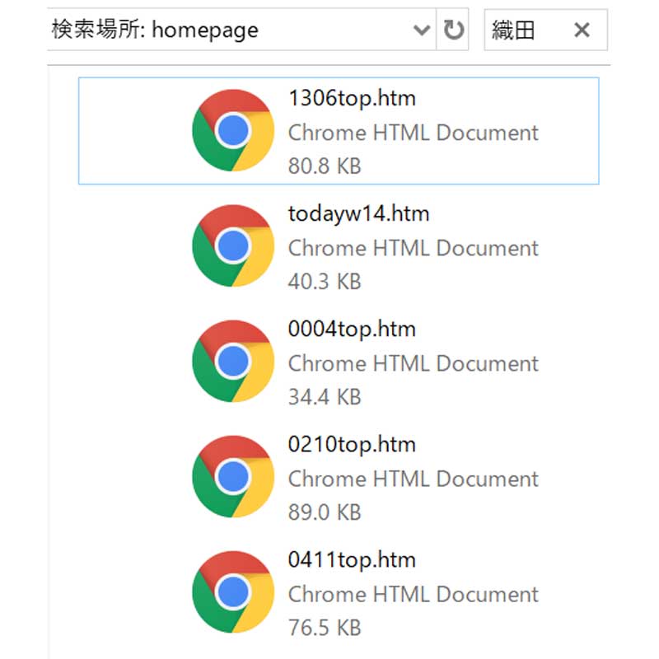This screenshot has width=659, height=659.
Task: Select the 1306top.htm file name
Action: [352, 99]
